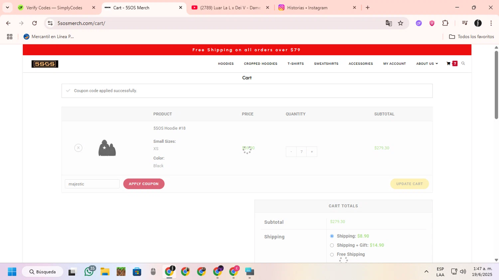The height and width of the screenshot is (280, 499).
Task: View site information icon in address bar
Action: pyautogui.click(x=50, y=23)
